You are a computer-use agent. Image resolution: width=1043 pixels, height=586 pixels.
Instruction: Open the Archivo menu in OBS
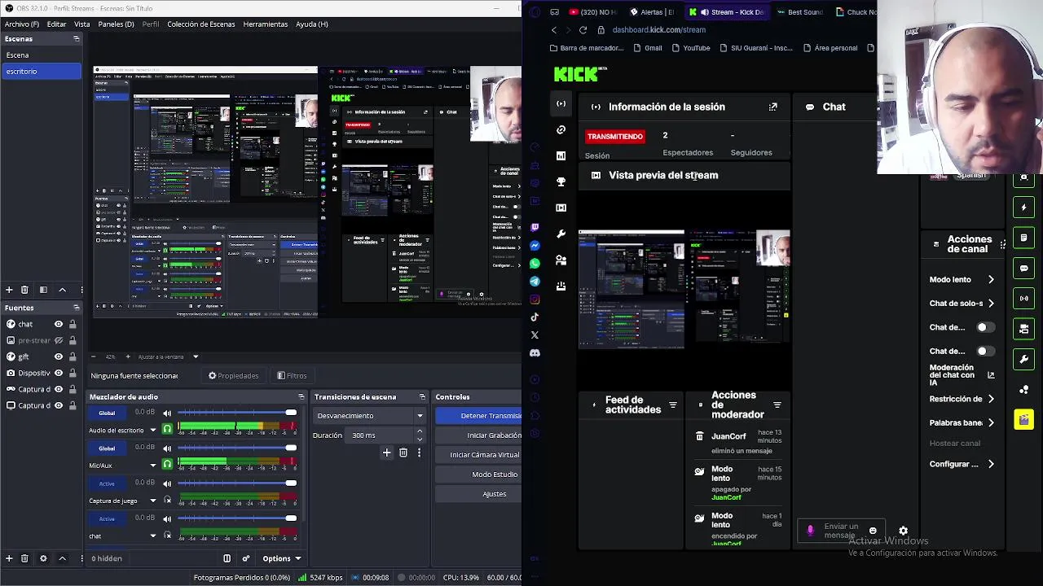(x=22, y=24)
